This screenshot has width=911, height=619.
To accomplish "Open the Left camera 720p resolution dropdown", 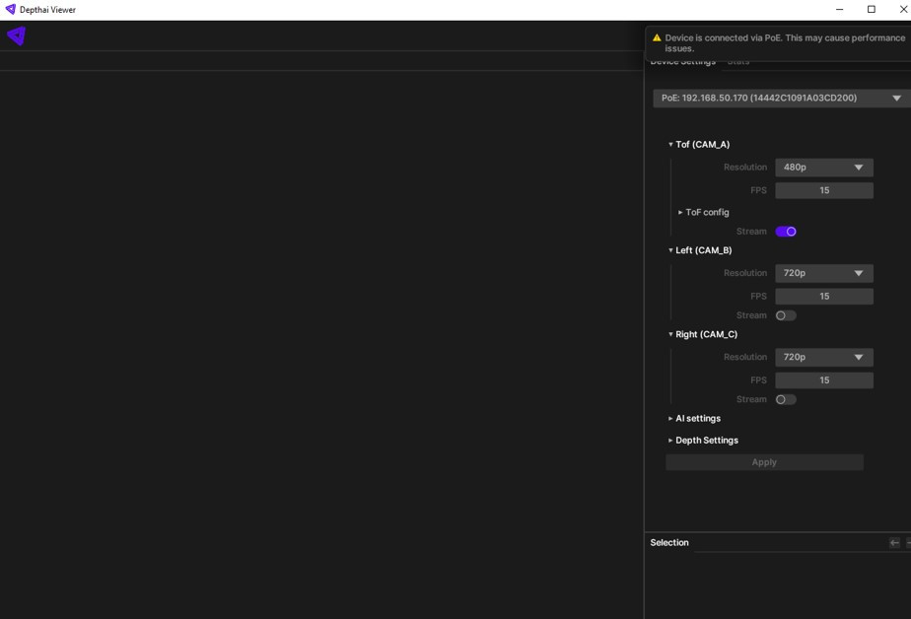I will [x=823, y=273].
